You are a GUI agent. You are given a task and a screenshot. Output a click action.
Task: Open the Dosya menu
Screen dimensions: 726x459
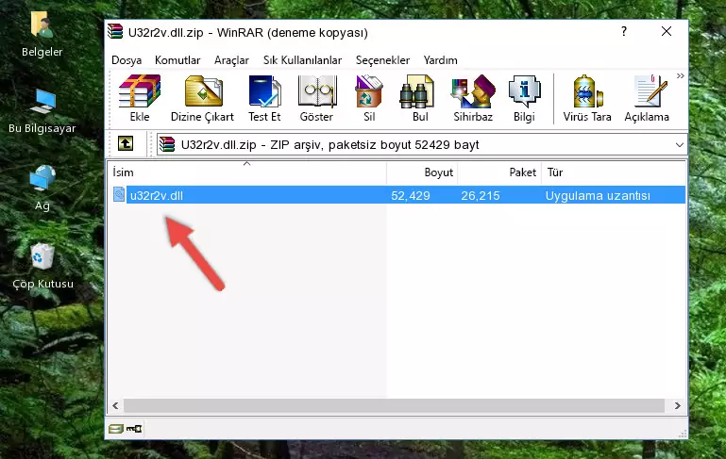(127, 60)
